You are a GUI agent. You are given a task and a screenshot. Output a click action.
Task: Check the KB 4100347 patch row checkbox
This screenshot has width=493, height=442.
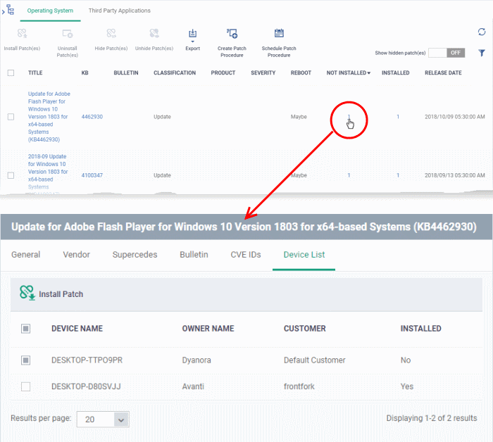11,175
